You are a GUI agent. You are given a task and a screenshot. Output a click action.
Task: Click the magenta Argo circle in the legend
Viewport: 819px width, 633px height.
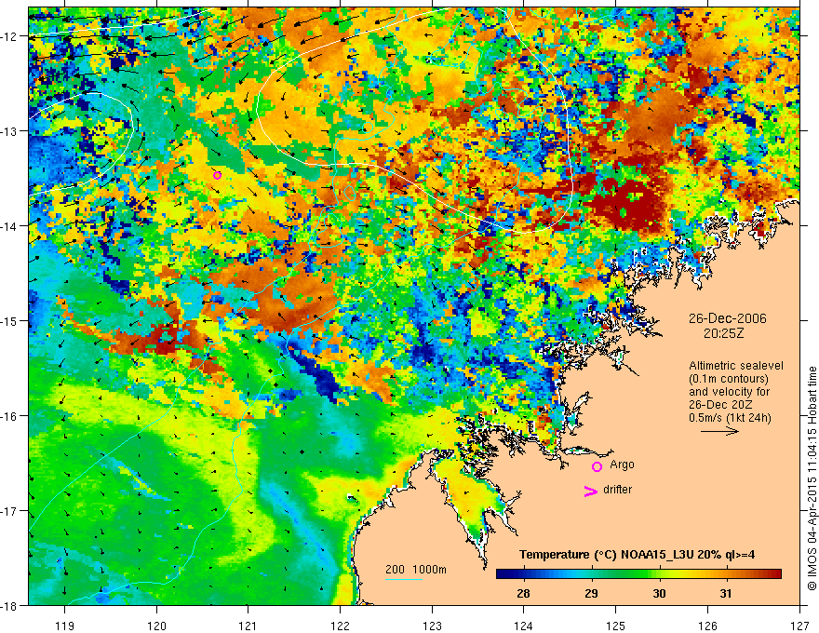click(597, 466)
